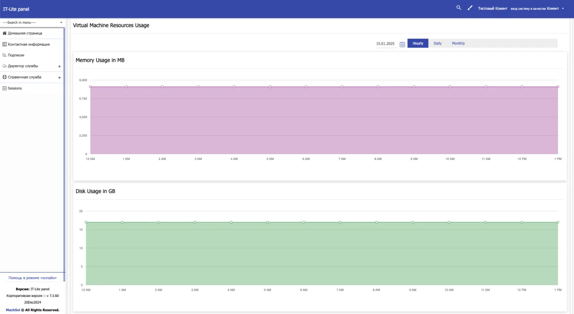Click the Справочная служба lifebuoy icon

pyautogui.click(x=4, y=77)
